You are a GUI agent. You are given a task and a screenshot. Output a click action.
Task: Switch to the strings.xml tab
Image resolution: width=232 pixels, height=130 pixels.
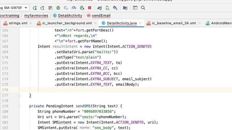coord(18,23)
